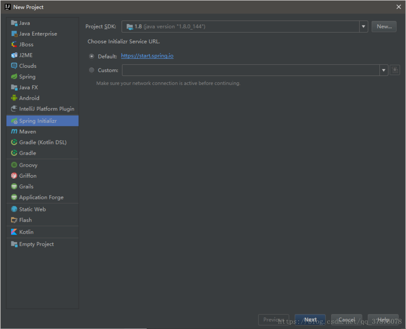The height and width of the screenshot is (329, 406).
Task: Select the Flash entry text
Action: pos(26,220)
